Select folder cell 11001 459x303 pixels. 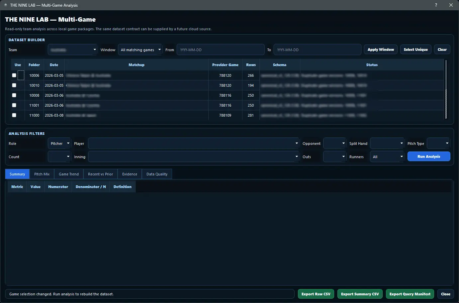click(x=34, y=105)
